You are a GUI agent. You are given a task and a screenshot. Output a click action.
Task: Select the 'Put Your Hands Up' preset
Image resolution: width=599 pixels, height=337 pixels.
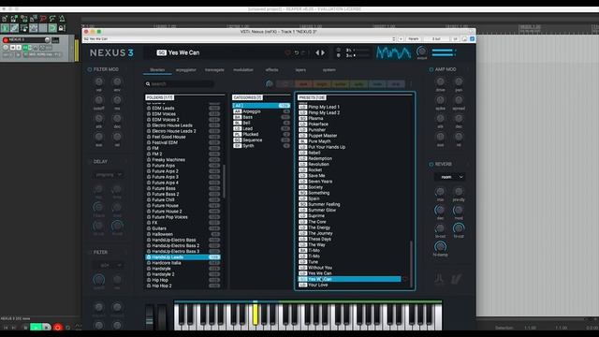[349, 147]
